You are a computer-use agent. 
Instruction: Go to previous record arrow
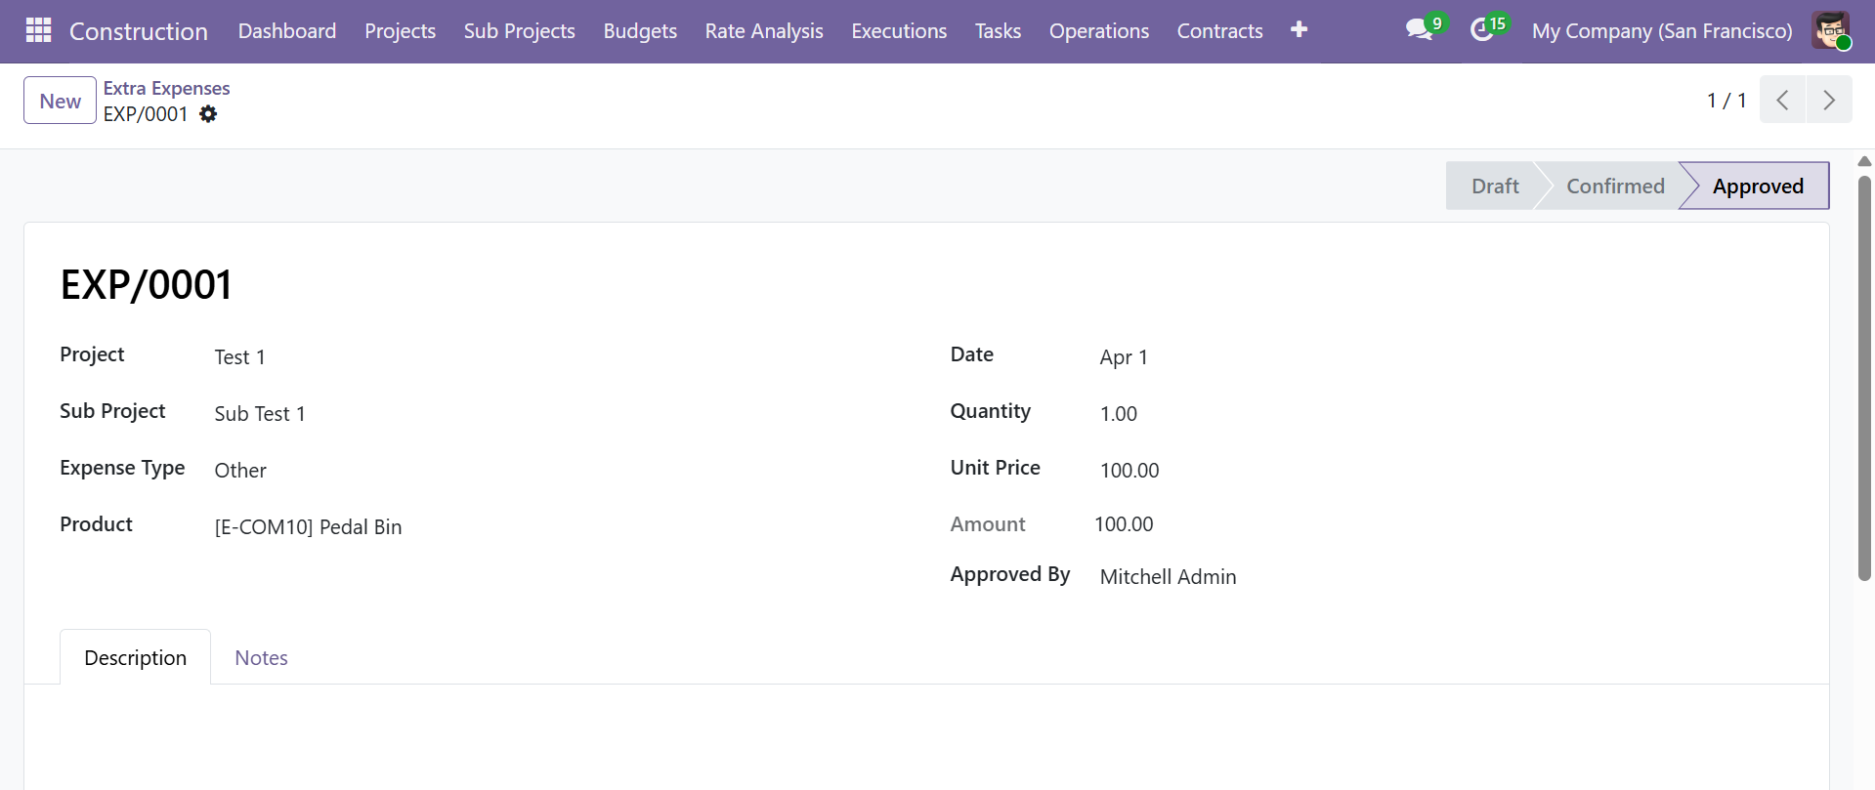coord(1782,100)
